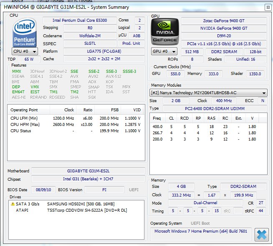Click the Operating Point column header

[x=29, y=110]
